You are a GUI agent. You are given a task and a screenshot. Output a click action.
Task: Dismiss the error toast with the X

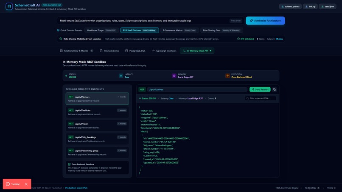click(26, 184)
